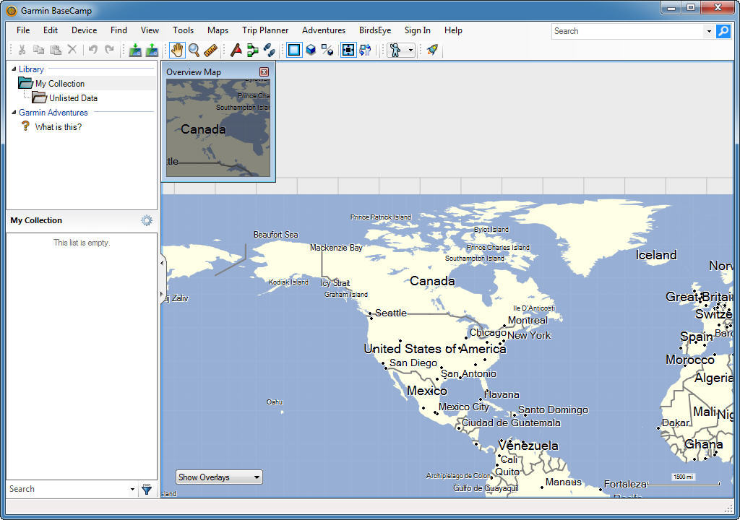Viewport: 740px width, 520px height.
Task: Open the Adventures menu
Action: [324, 30]
